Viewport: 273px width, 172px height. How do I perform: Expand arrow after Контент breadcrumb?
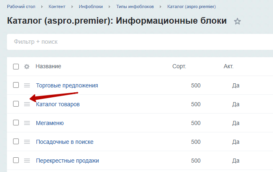pyautogui.click(x=72, y=7)
